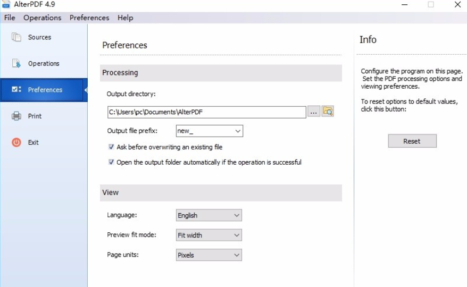Click the browse ellipsis button for output directory
The height and width of the screenshot is (287, 467).
point(314,112)
